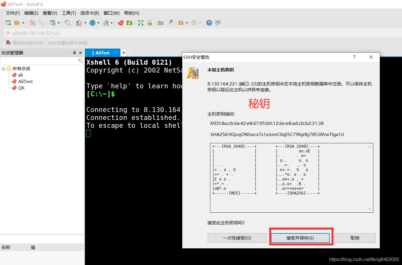
Task: Select the QK session
Action: [21, 88]
